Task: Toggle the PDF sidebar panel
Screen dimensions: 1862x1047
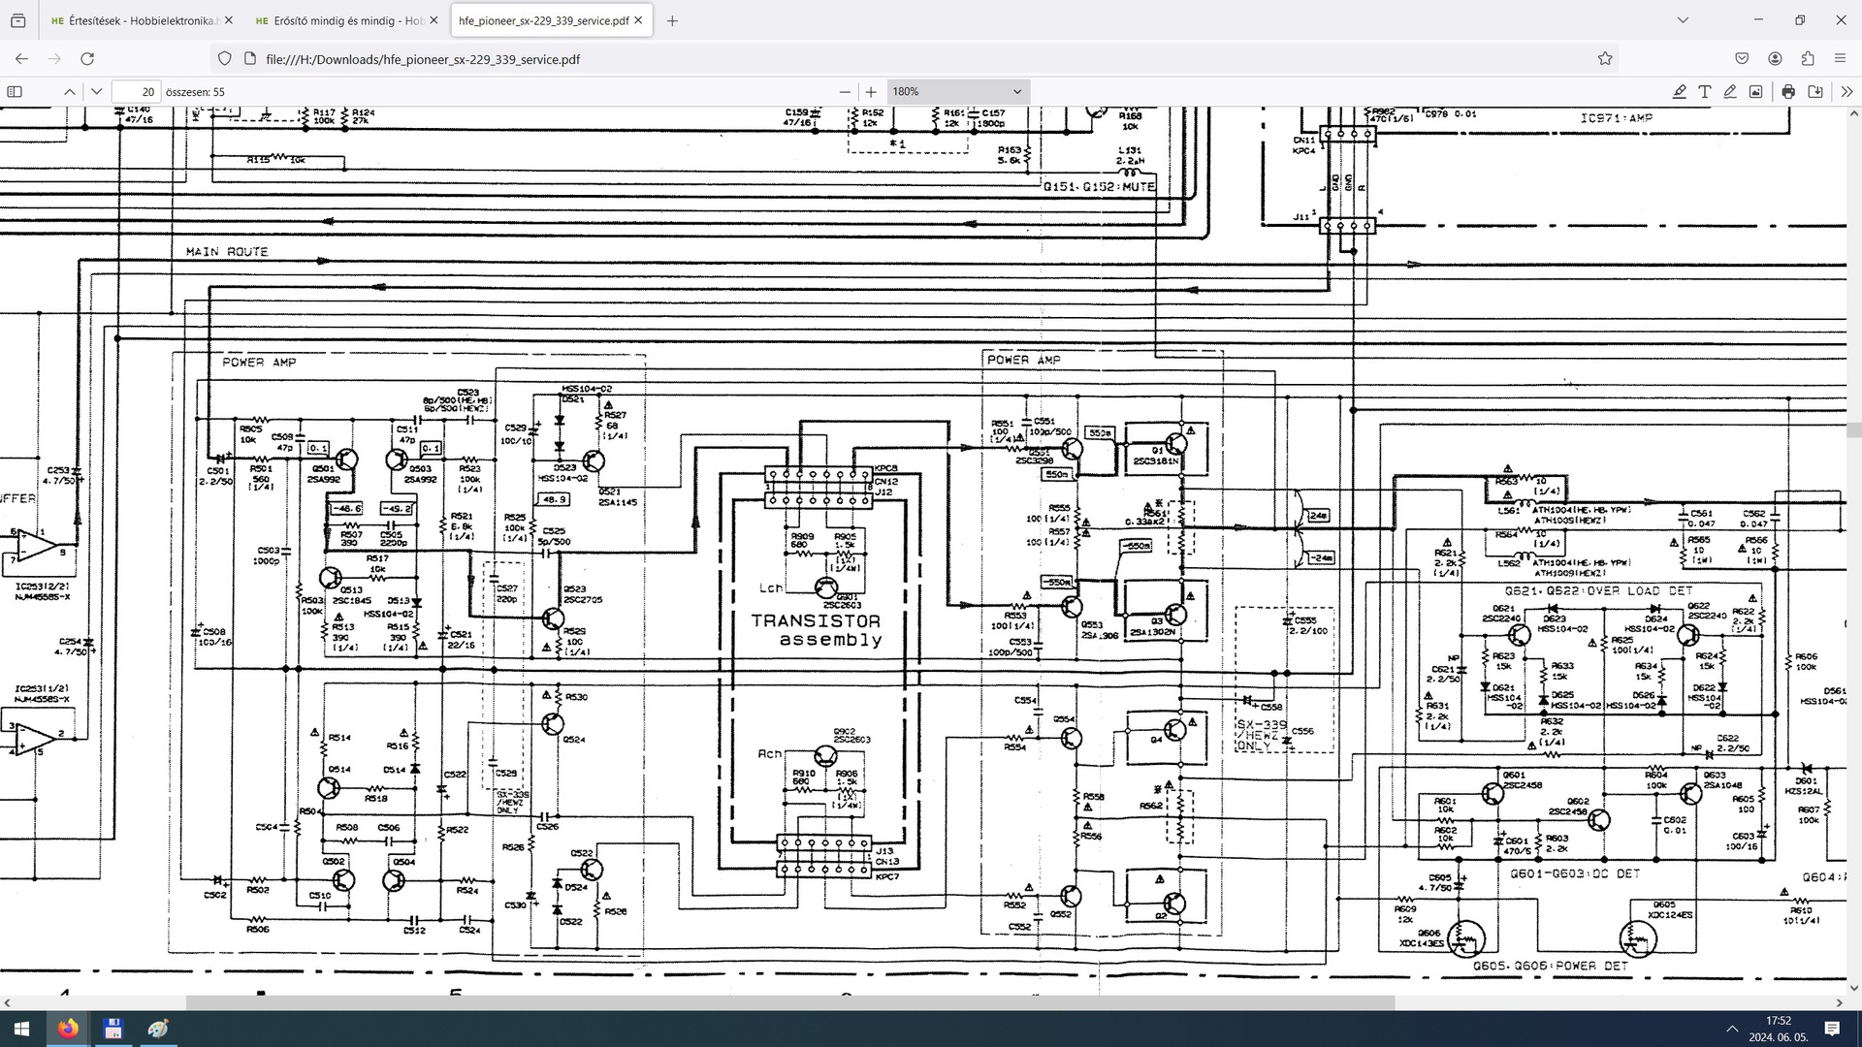Action: point(15,91)
